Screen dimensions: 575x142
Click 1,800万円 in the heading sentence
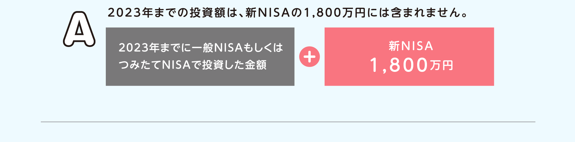pos(335,13)
